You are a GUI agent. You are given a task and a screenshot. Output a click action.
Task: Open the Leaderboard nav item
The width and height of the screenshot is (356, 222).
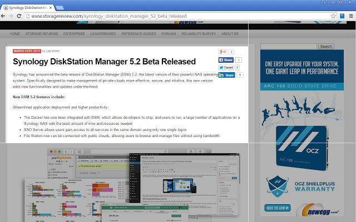103,34
